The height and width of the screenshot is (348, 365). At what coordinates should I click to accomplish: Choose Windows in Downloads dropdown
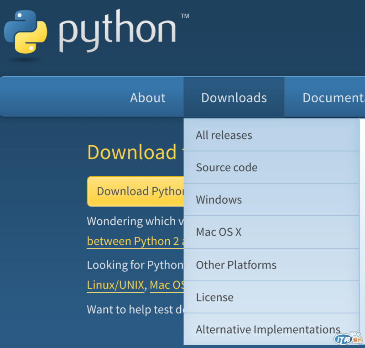pos(271,200)
